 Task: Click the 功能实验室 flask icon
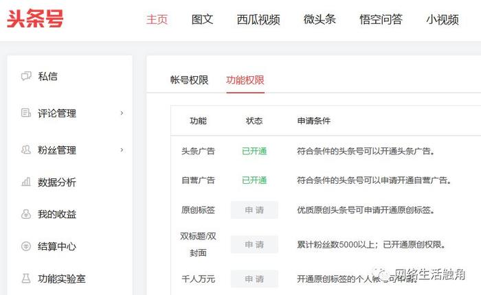tap(26, 278)
